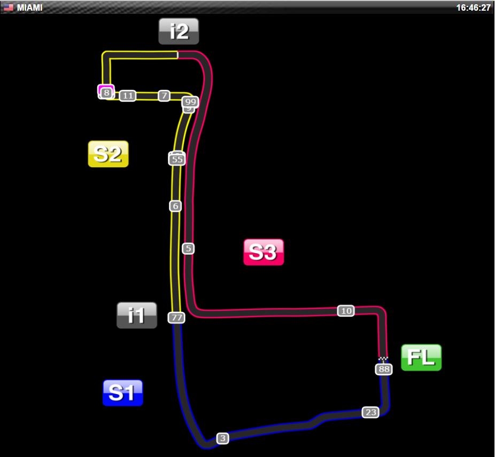Screen dimensions: 495x457
Task: Click the 16:46:27 clock readout
Action: 473,7
